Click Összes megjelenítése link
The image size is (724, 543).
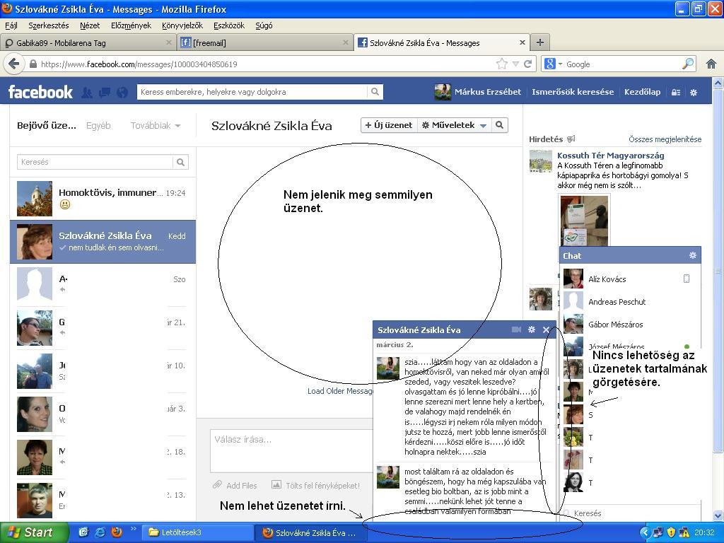(x=665, y=139)
